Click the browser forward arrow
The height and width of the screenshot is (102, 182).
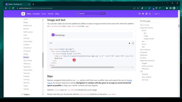[x=9, y=8]
